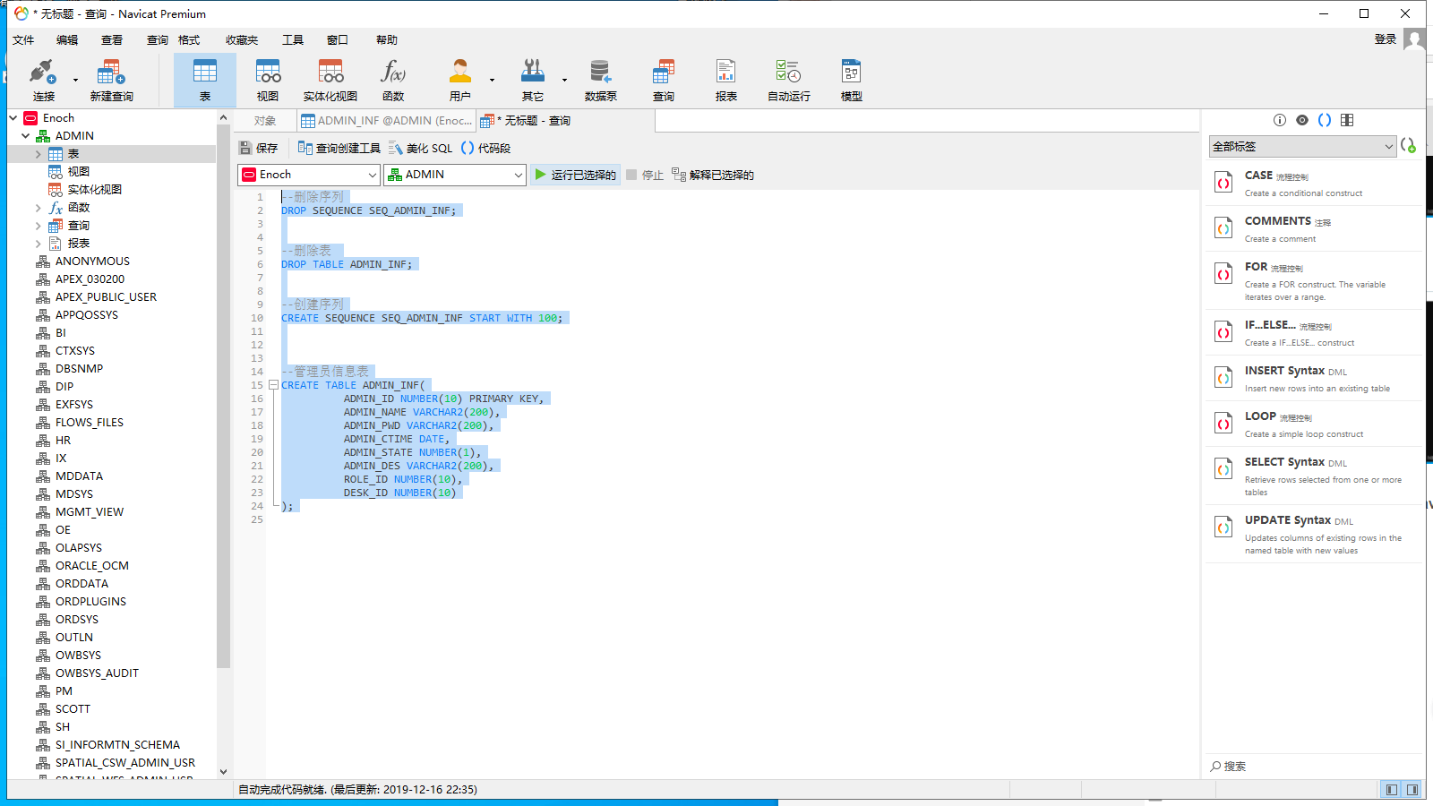Click the grid layout icon in right panel
This screenshot has height=806, width=1433.
1347,120
